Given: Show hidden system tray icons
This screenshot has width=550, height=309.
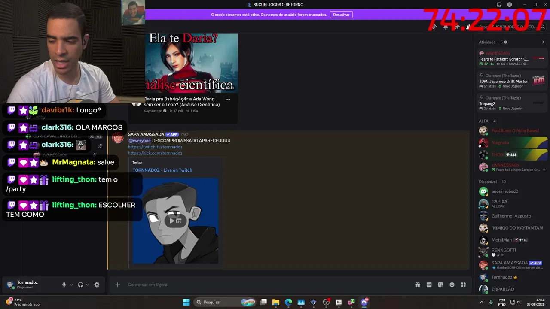Looking at the screenshot, I should click(x=482, y=302).
